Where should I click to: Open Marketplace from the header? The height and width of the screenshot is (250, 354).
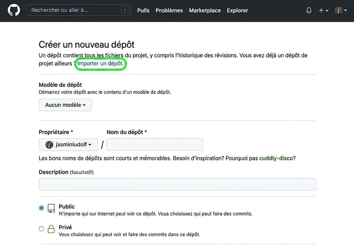205,10
